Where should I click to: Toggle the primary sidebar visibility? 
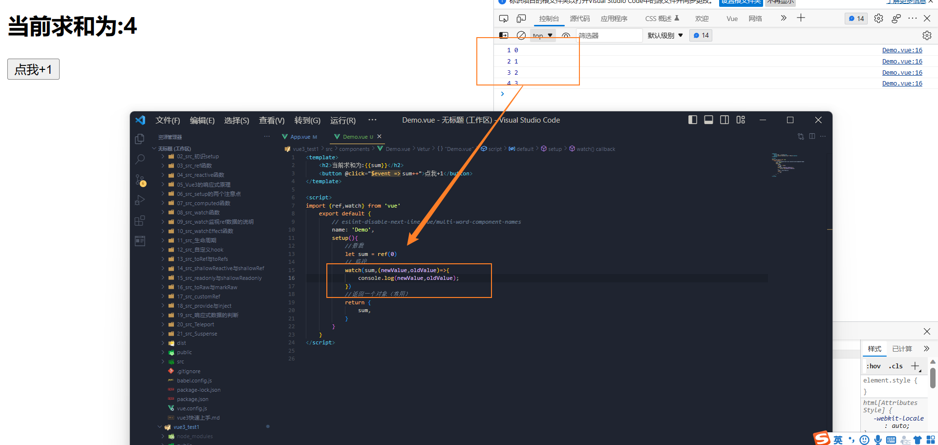click(x=692, y=120)
